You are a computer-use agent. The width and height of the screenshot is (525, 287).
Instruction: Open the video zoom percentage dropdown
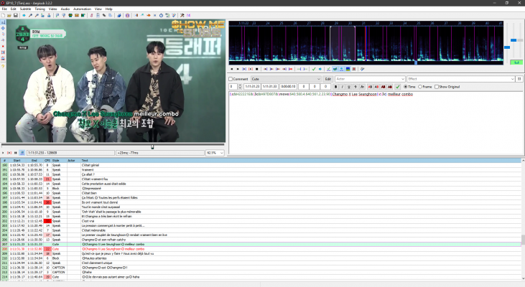215,153
